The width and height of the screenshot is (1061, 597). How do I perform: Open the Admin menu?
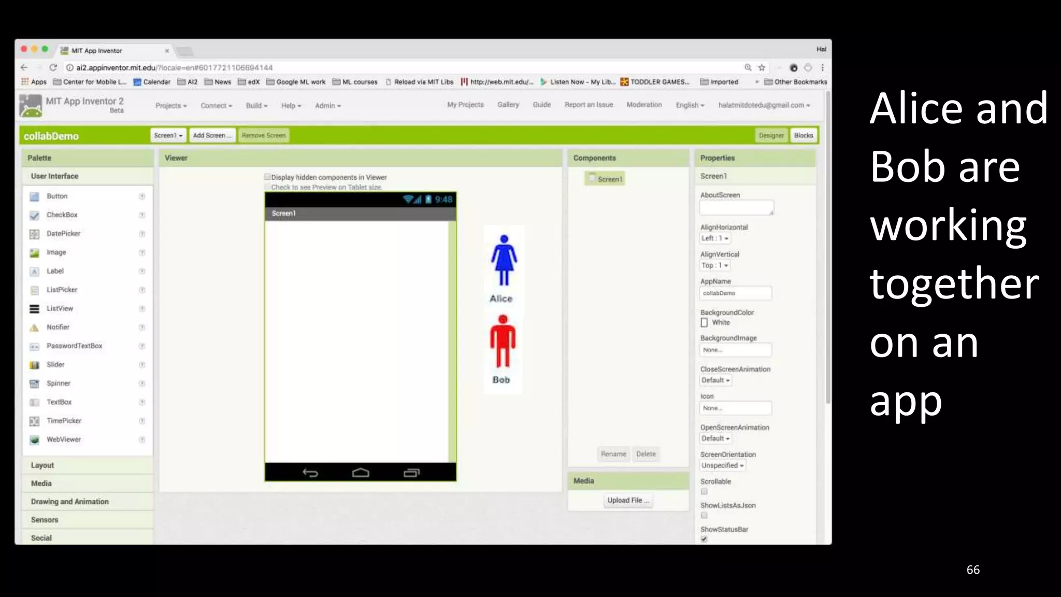pos(328,105)
